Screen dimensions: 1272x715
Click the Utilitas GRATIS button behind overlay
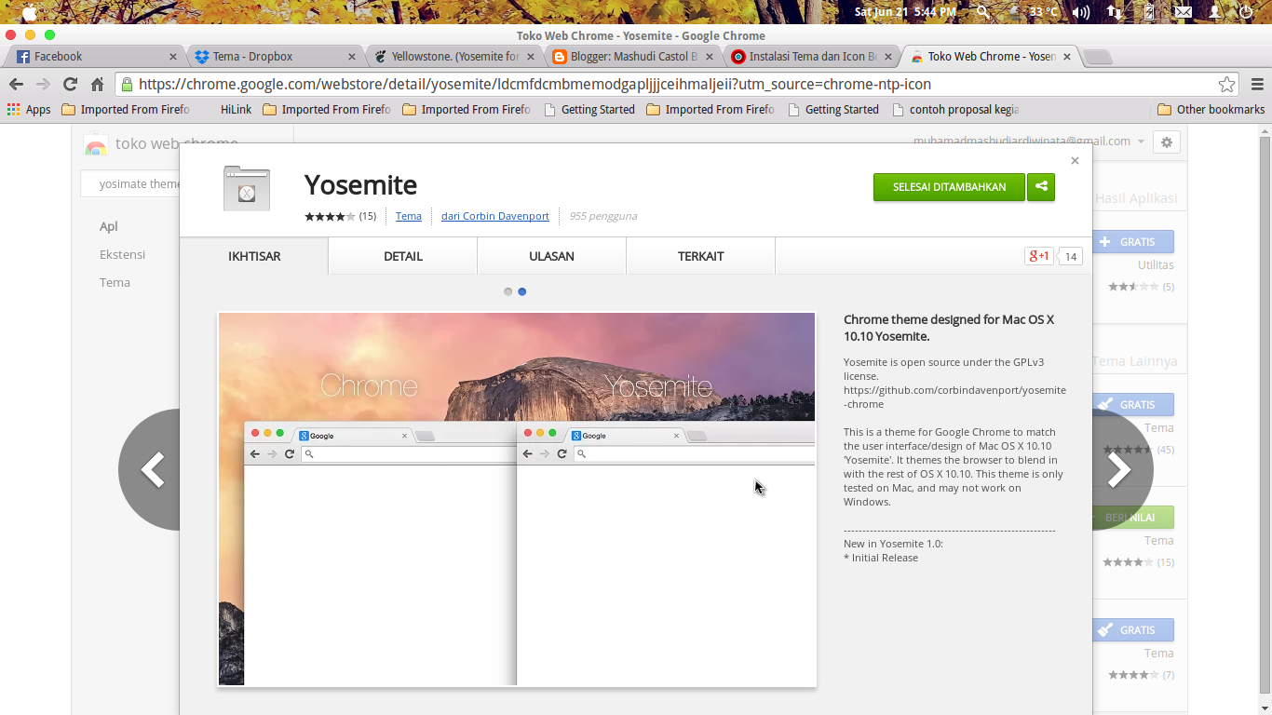point(1133,241)
